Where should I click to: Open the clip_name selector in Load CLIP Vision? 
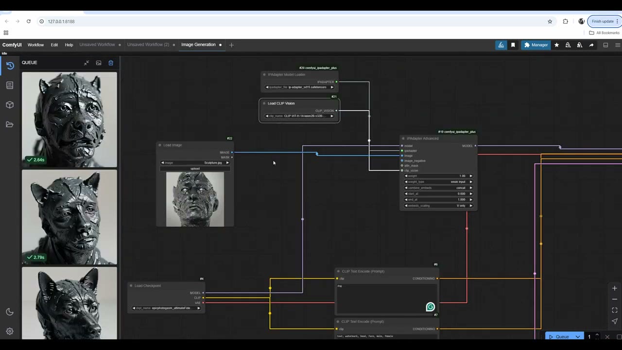coord(299,116)
